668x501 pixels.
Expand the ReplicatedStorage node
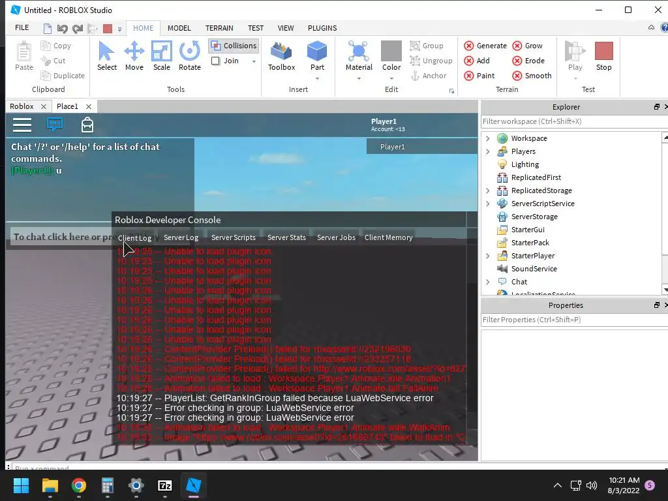coord(488,190)
